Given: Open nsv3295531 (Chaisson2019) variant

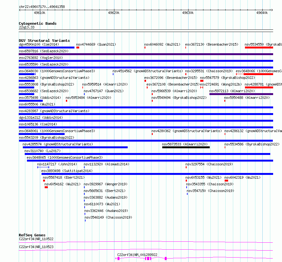Looking at the screenshot, I should [209, 71].
